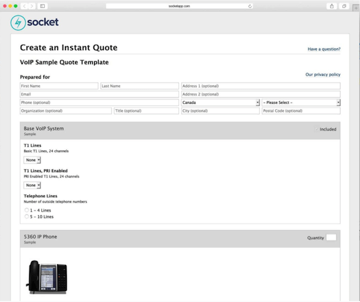Show all tabs overview button
The width and height of the screenshot is (360, 302).
pyautogui.click(x=344, y=6)
